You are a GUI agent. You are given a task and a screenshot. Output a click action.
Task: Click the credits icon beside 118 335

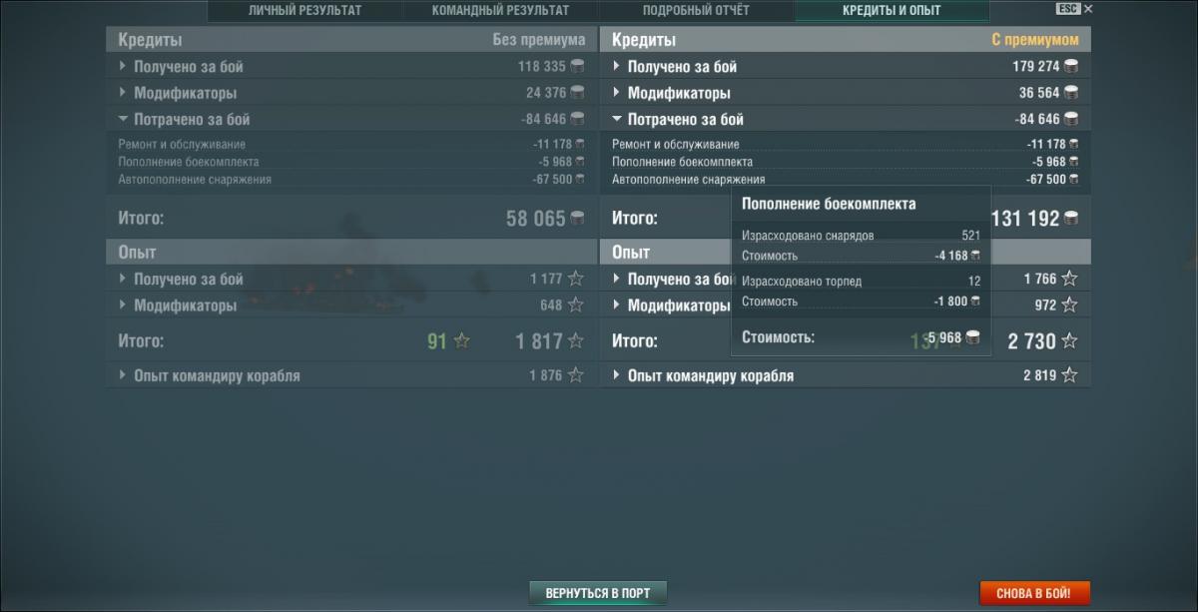point(577,67)
